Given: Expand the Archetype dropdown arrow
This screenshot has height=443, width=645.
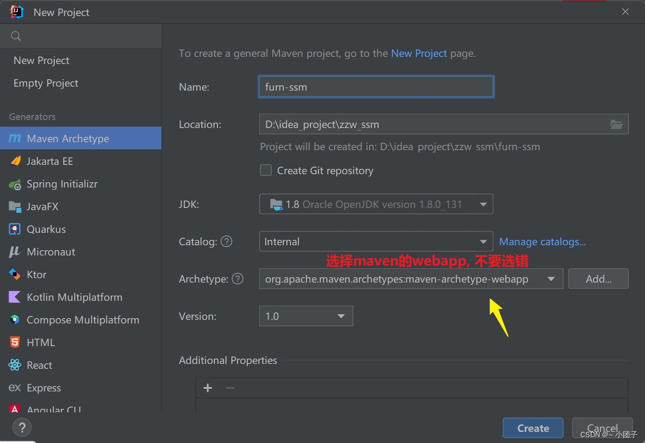Looking at the screenshot, I should 551,279.
